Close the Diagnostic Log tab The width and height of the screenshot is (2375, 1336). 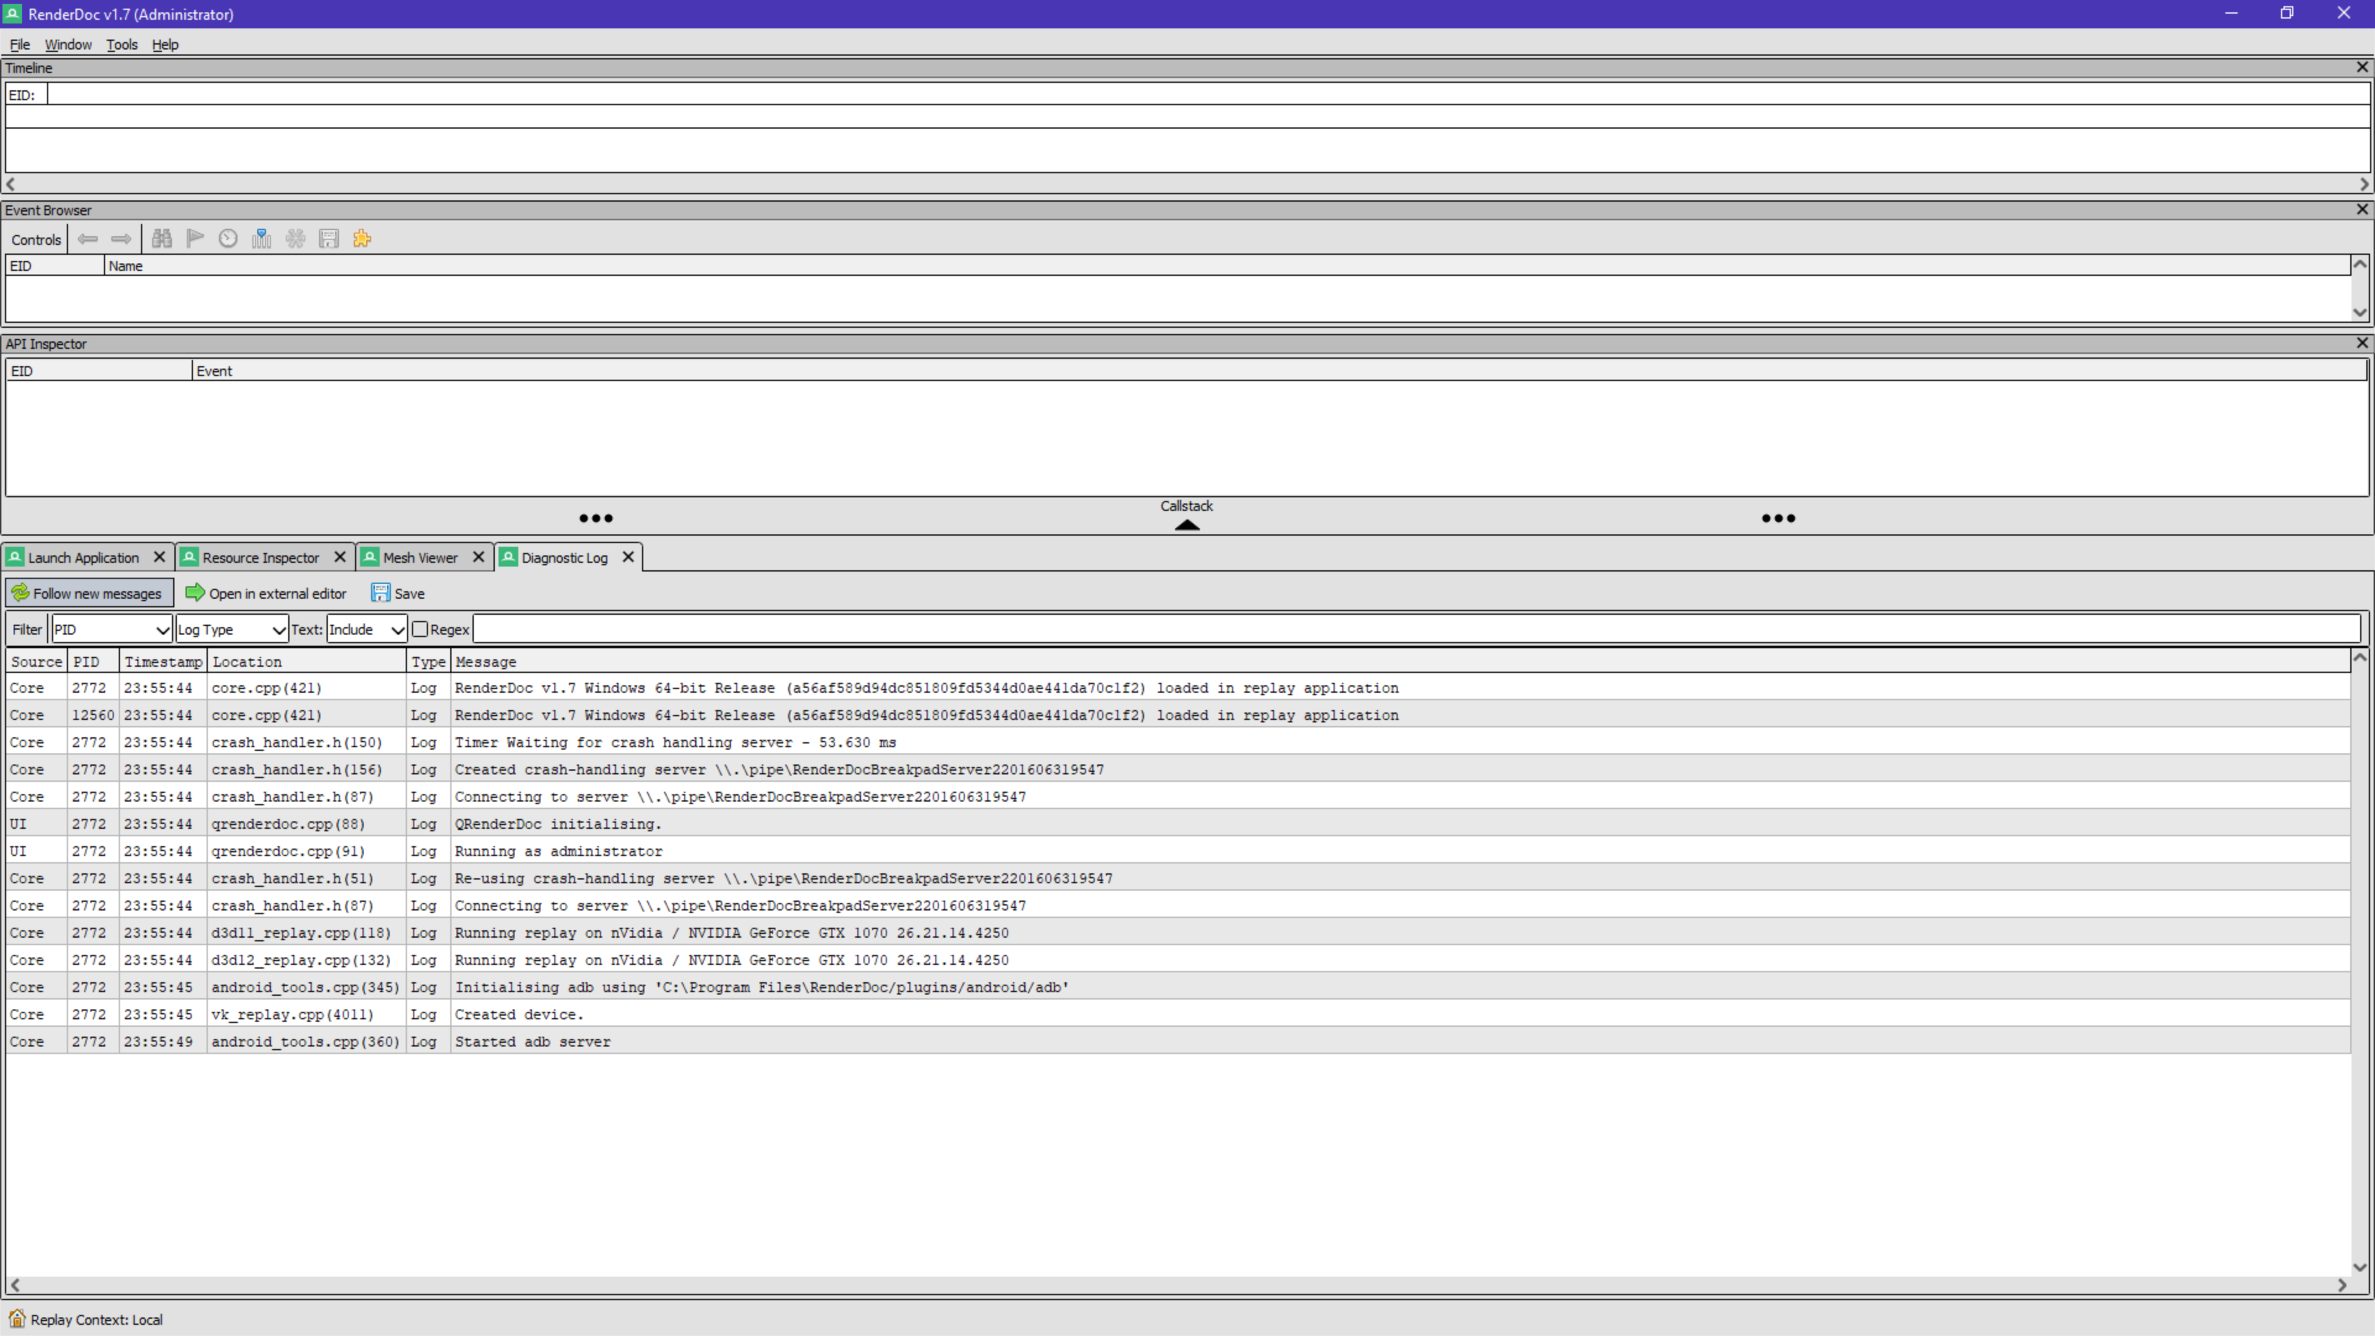point(628,557)
